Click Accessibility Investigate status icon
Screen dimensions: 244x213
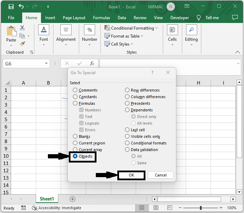[35, 208]
